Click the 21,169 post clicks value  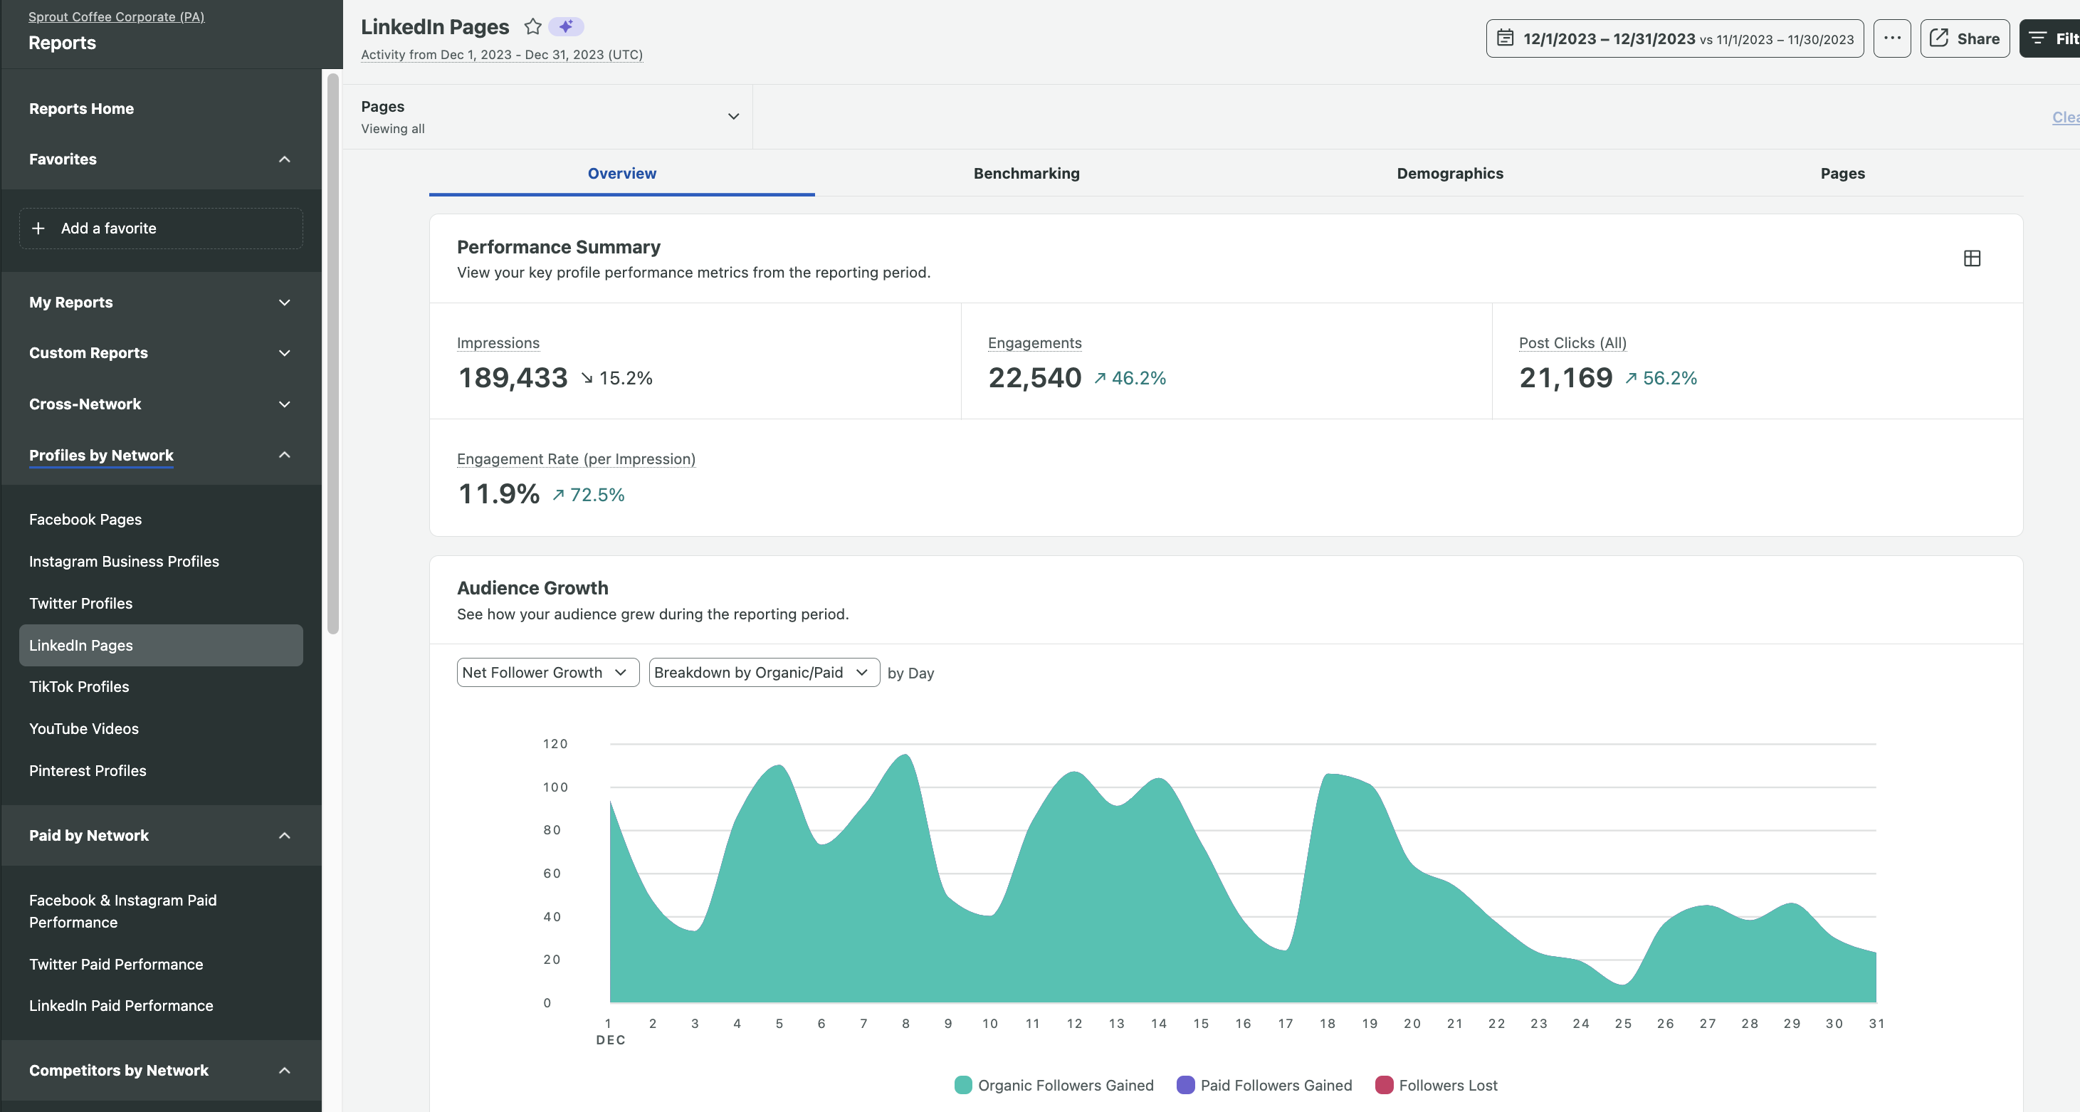(x=1565, y=377)
